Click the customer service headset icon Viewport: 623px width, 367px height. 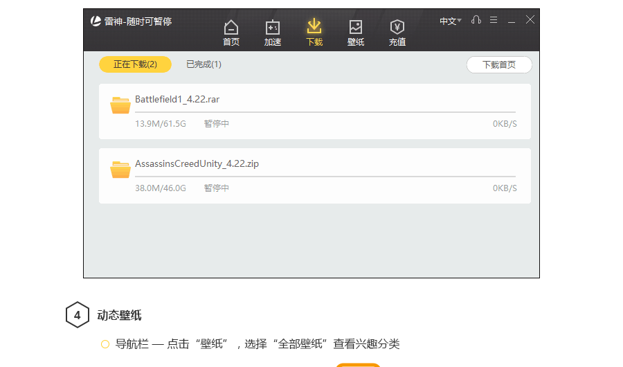(x=476, y=20)
